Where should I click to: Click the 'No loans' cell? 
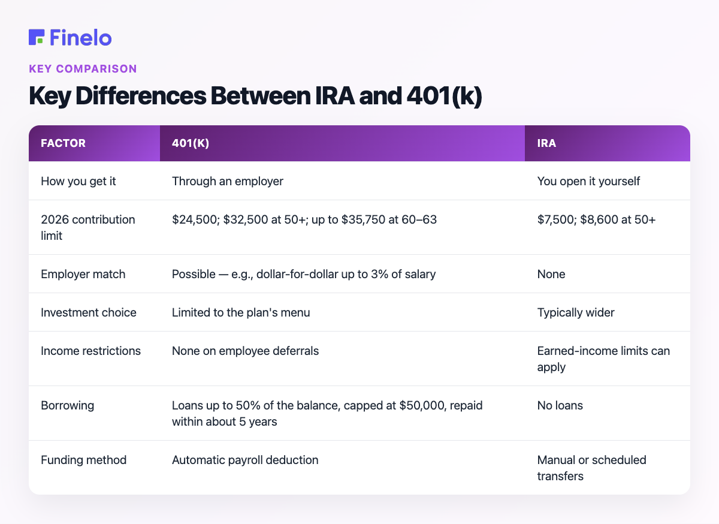608,413
